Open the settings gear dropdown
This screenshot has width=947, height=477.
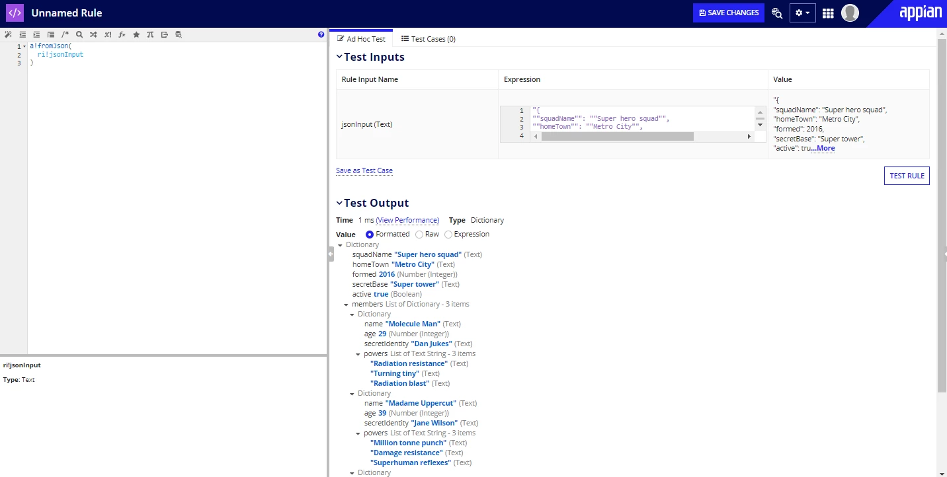pos(802,13)
